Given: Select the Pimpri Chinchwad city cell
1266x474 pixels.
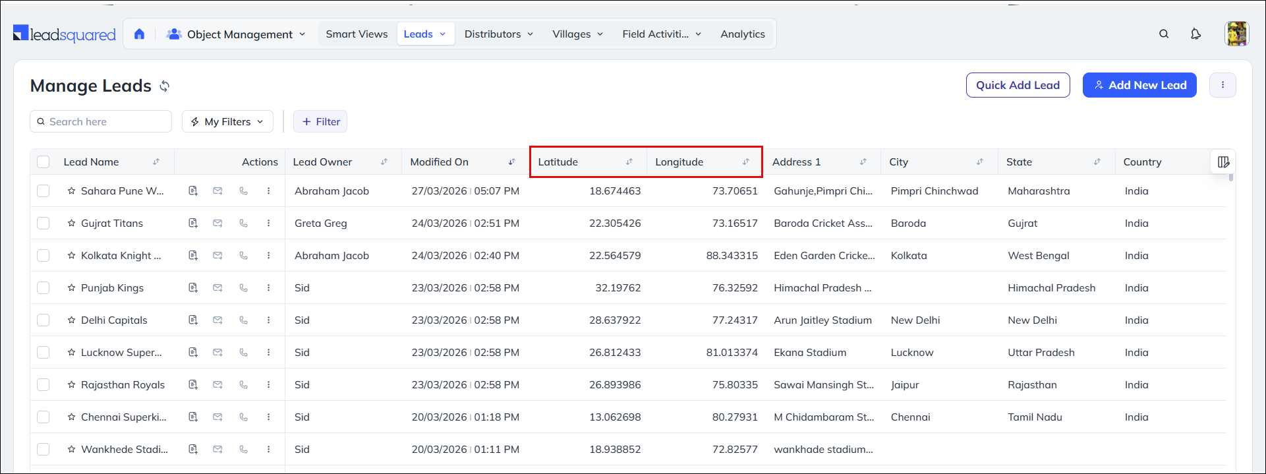Looking at the screenshot, I should click(935, 191).
